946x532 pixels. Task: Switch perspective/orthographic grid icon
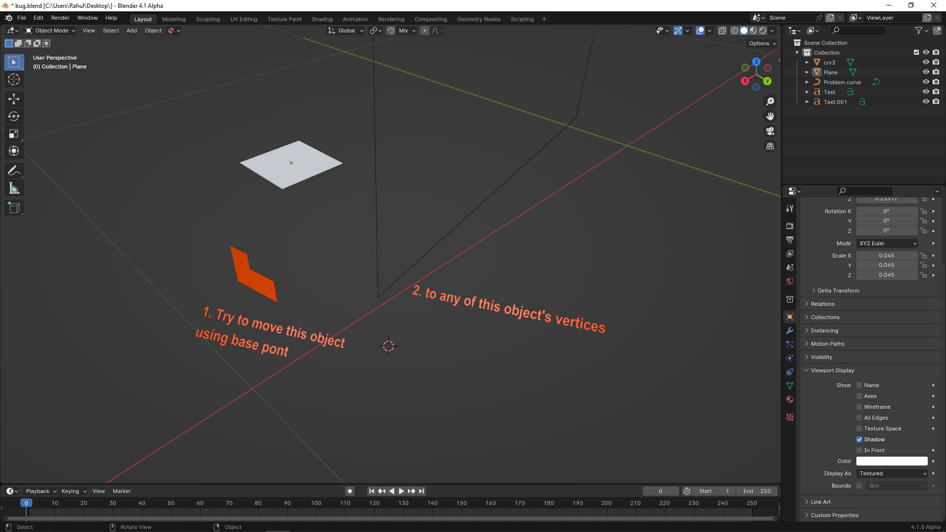[770, 146]
